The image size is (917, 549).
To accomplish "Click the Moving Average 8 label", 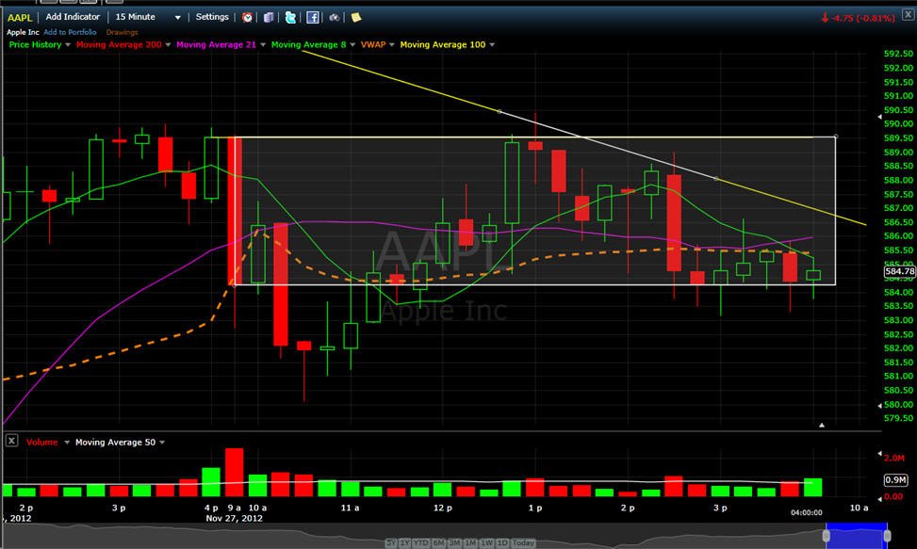I will [x=309, y=44].
